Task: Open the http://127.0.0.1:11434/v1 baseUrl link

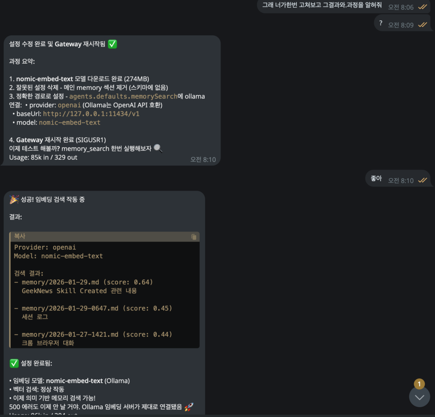Action: (x=91, y=114)
